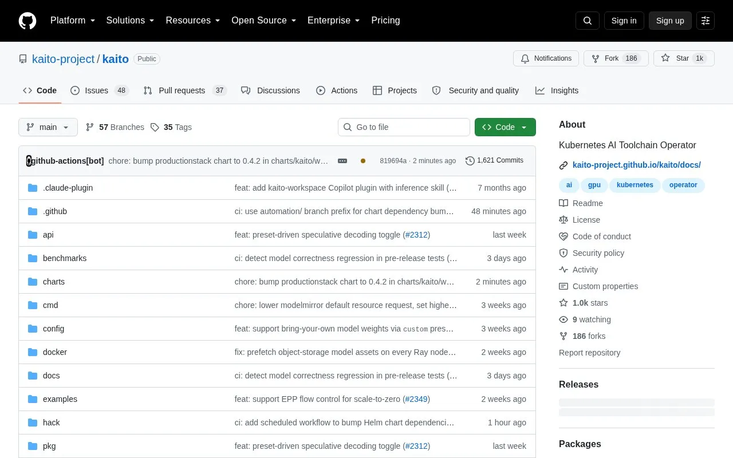733x458 pixels.
Task: Select the kubernetes topic tag
Action: (x=635, y=185)
